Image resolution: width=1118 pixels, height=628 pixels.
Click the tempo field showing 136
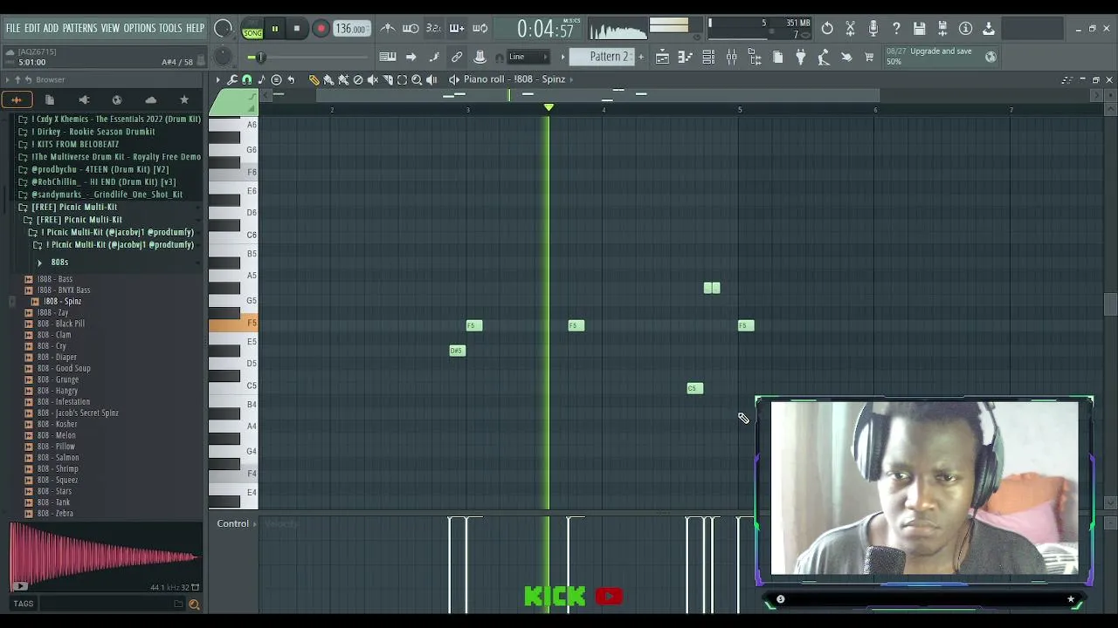pos(350,29)
